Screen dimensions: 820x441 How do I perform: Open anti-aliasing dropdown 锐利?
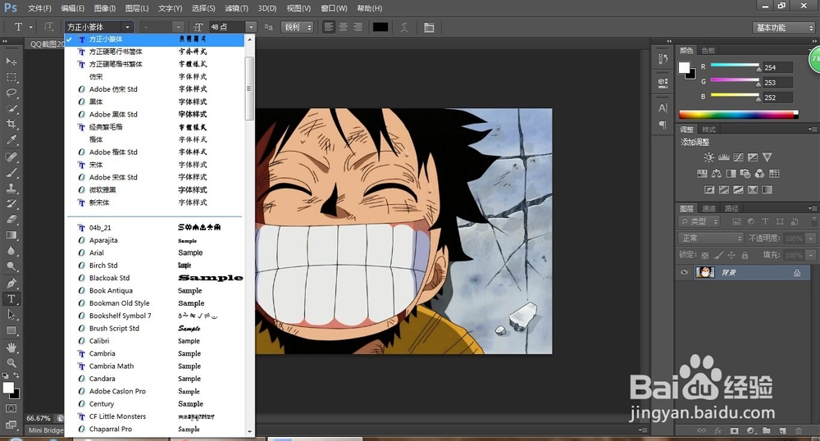pos(298,27)
